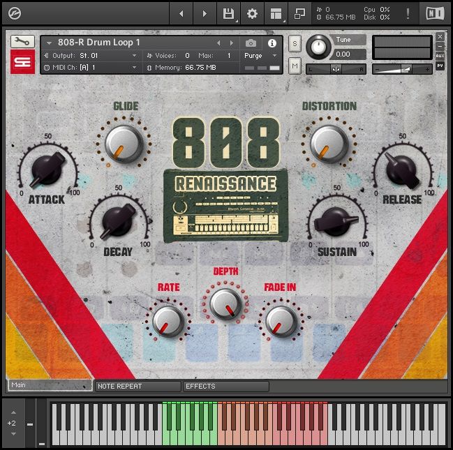Load previous instrument with left arrow

[x=218, y=43]
